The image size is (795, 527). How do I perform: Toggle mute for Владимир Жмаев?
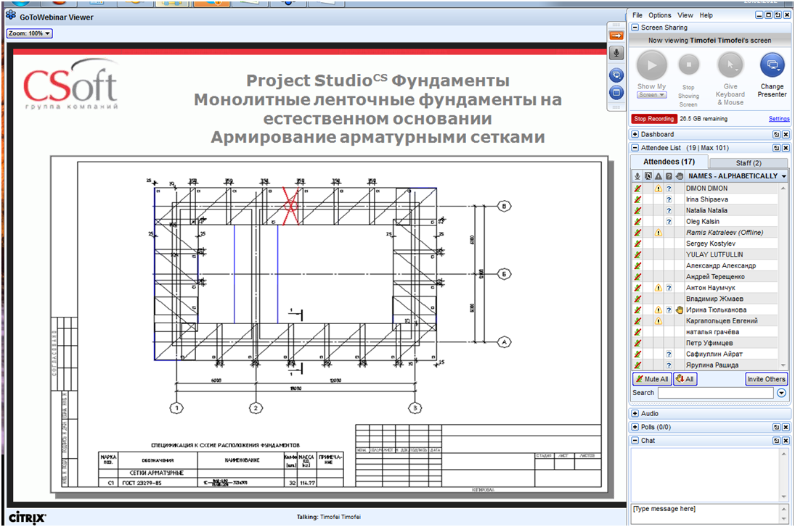(637, 299)
